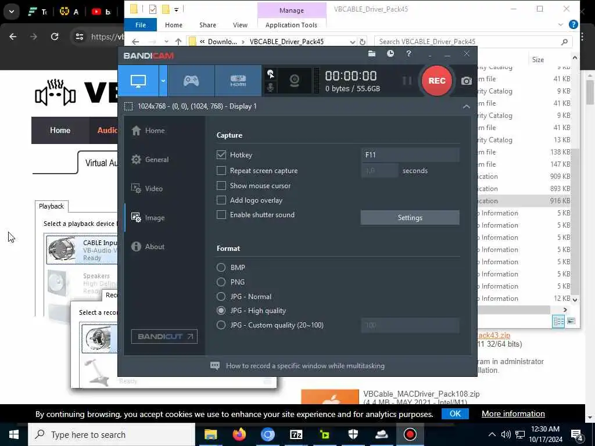Start recording with red REC button

coord(436,80)
